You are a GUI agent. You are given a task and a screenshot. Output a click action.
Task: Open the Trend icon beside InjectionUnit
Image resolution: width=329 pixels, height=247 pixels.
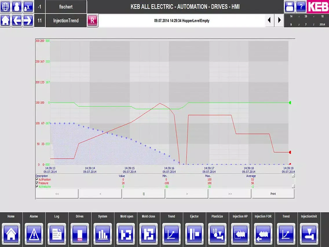coord(286,233)
